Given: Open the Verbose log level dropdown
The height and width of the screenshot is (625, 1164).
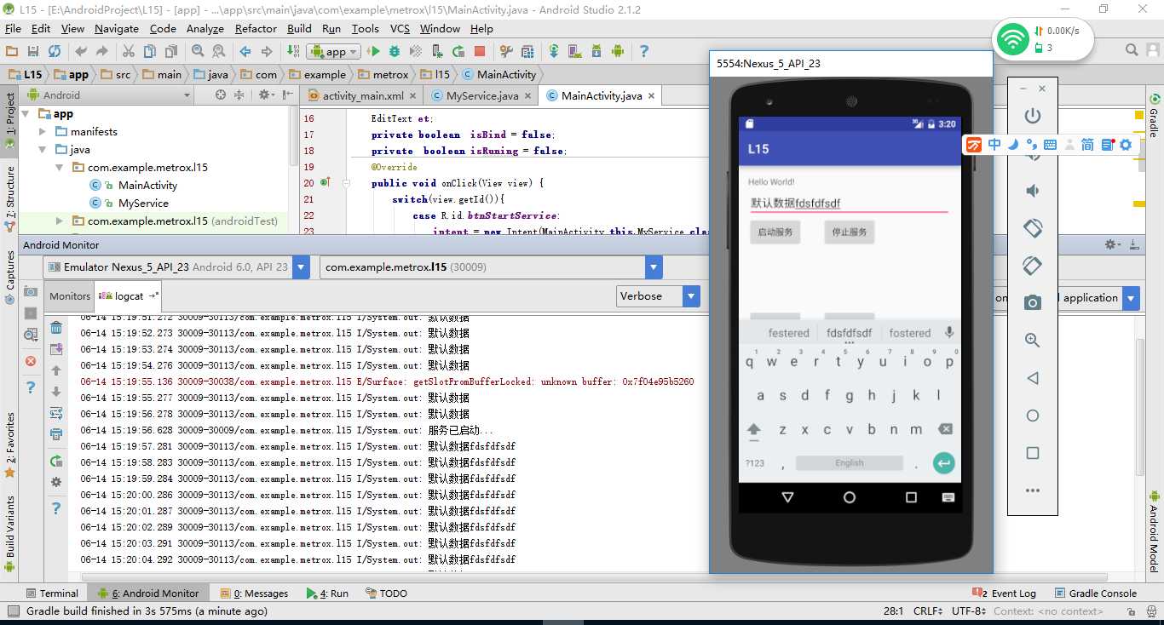Looking at the screenshot, I should [658, 296].
